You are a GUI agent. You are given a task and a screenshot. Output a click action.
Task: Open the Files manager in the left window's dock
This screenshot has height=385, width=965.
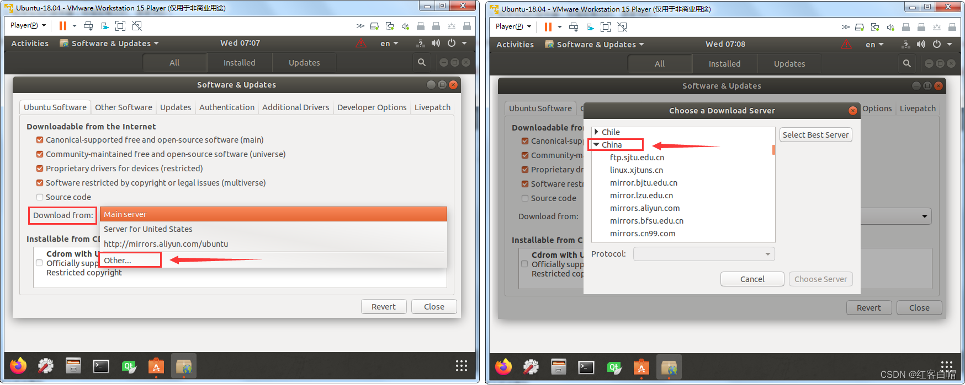pos(73,366)
